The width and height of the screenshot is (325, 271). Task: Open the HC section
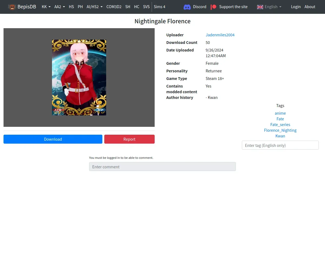pos(136,7)
